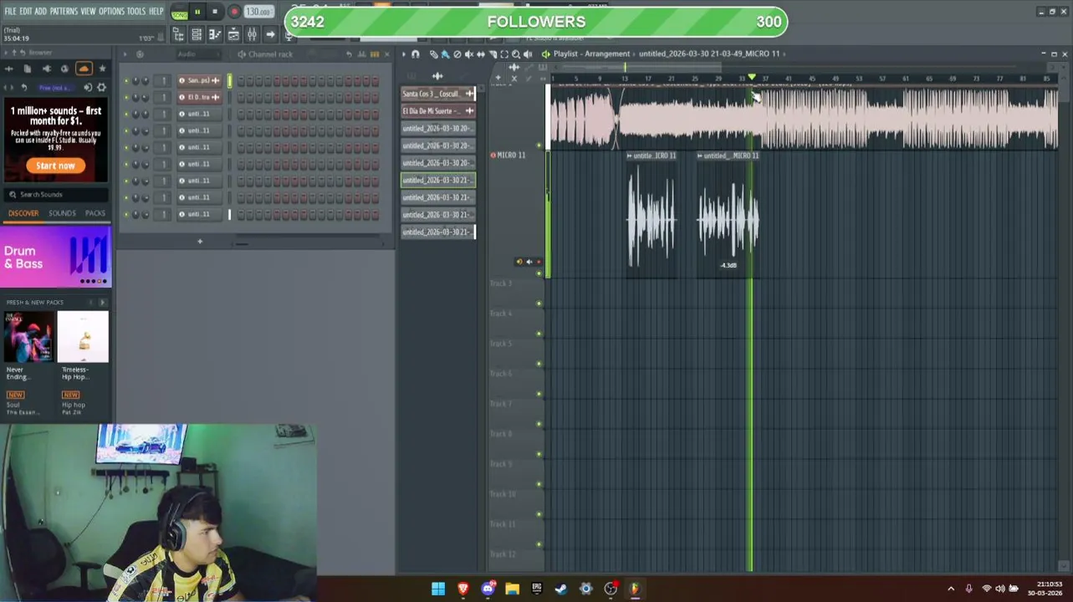Viewport: 1073px width, 602px height.
Task: Select the browser favorites star icon
Action: point(102,69)
